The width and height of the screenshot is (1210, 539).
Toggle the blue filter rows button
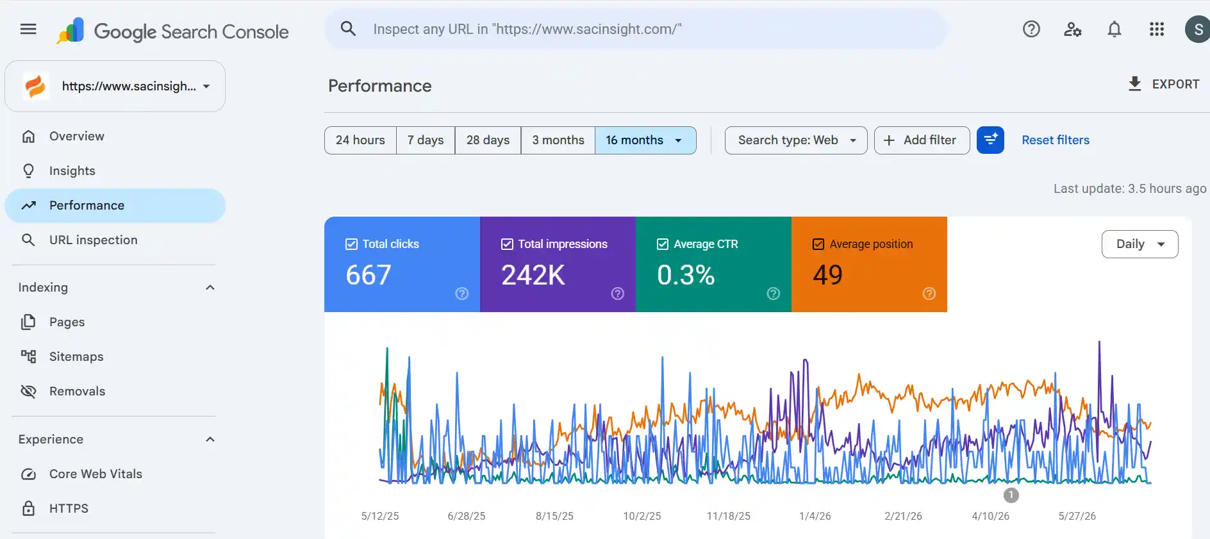990,140
